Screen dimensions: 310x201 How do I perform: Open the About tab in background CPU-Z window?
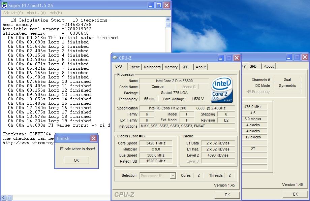[x=269, y=66]
